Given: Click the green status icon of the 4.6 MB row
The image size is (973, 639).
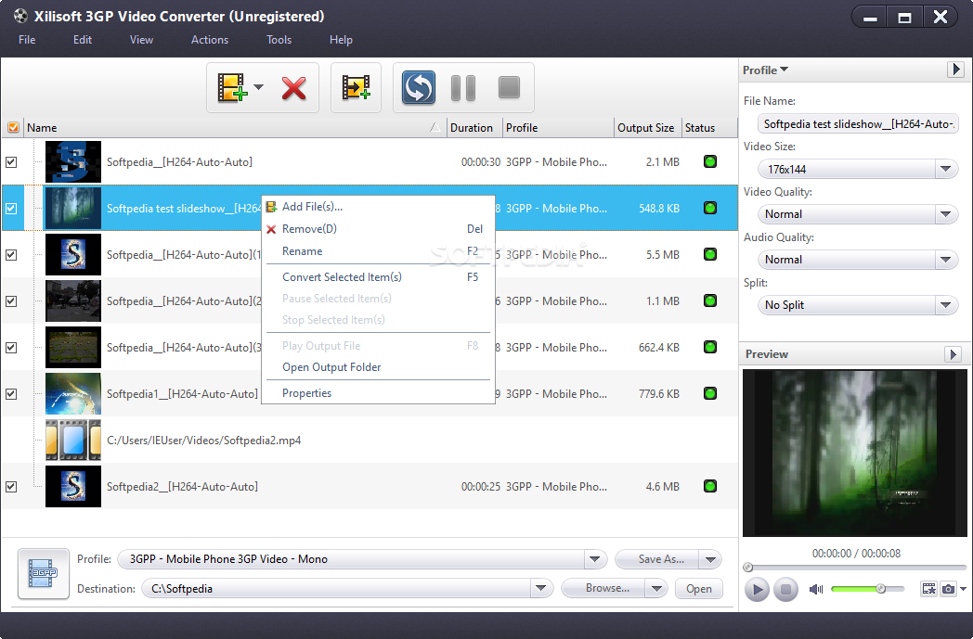Looking at the screenshot, I should coord(710,487).
